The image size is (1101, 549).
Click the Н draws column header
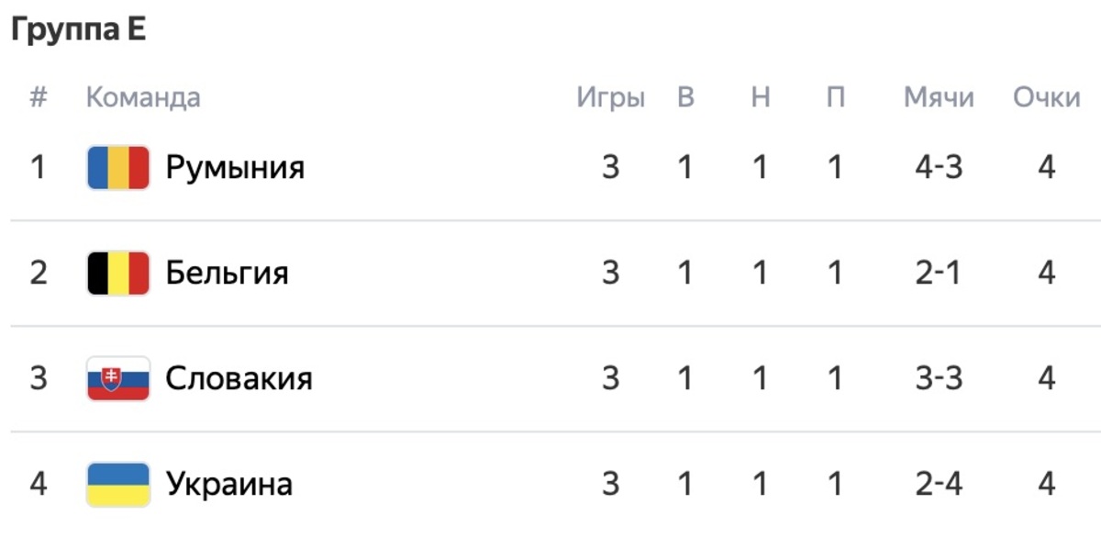(x=760, y=97)
